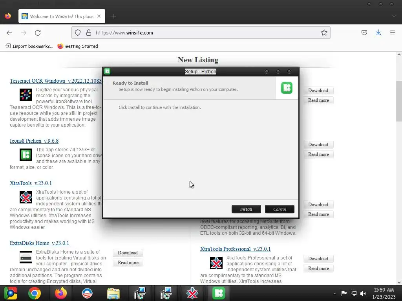Switch to Pichon setup via taskbar icon
Viewport: 402px width, 301px height.
[218, 293]
